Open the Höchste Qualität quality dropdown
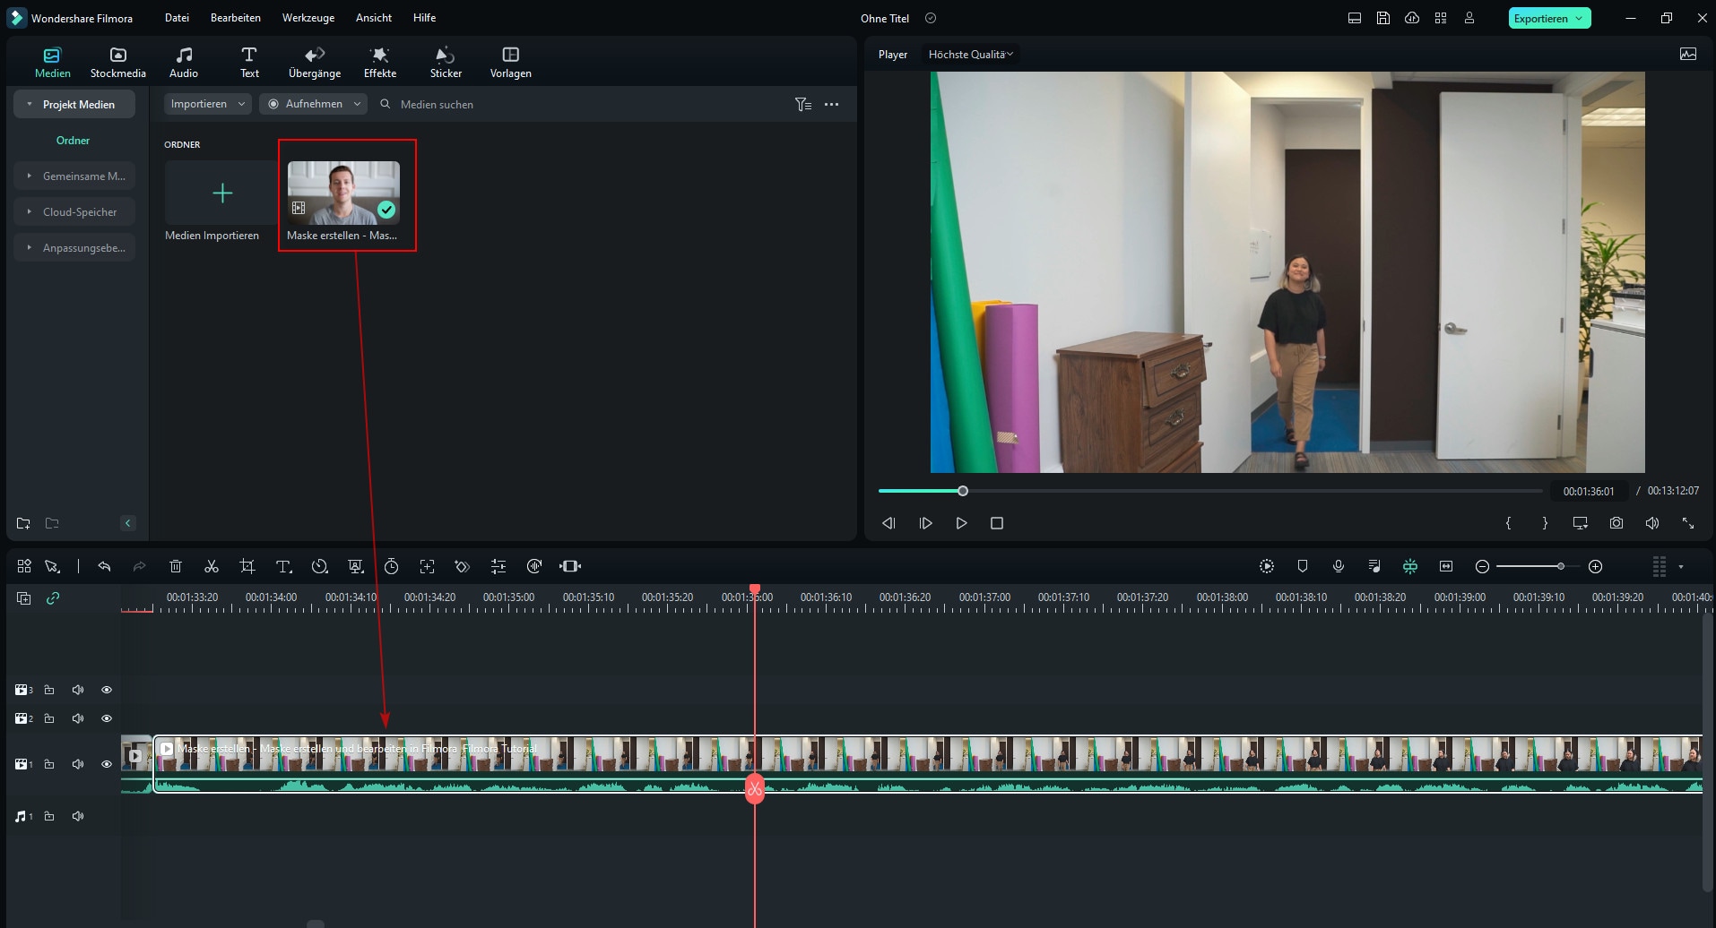The image size is (1716, 928). tap(971, 54)
